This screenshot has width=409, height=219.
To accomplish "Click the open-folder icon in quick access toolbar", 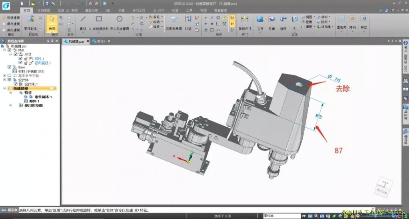I will coord(33,4).
